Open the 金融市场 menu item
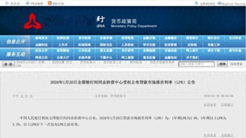This screenshot has width=246, height=138. [x=149, y=38]
